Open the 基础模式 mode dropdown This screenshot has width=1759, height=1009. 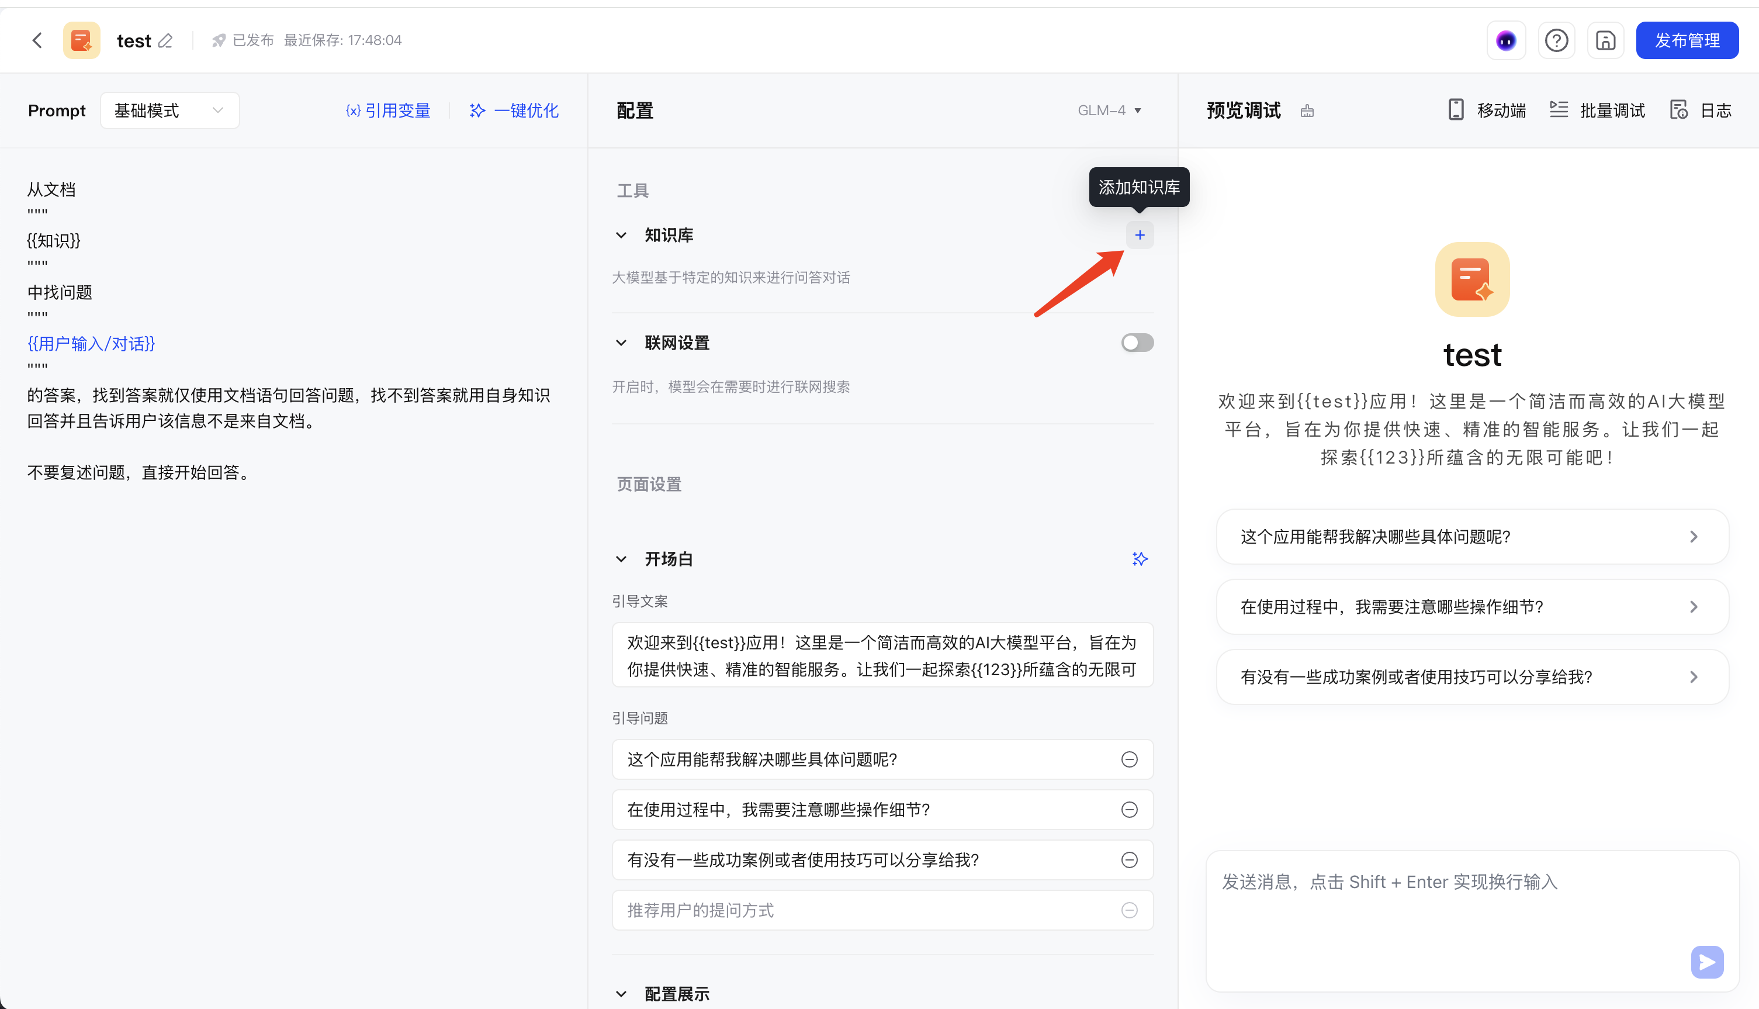[x=169, y=110]
